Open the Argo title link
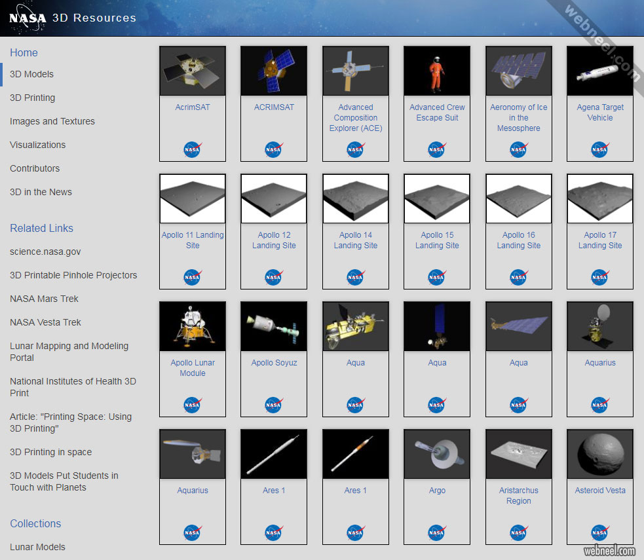Viewport: 644px width, 560px height. [x=437, y=491]
